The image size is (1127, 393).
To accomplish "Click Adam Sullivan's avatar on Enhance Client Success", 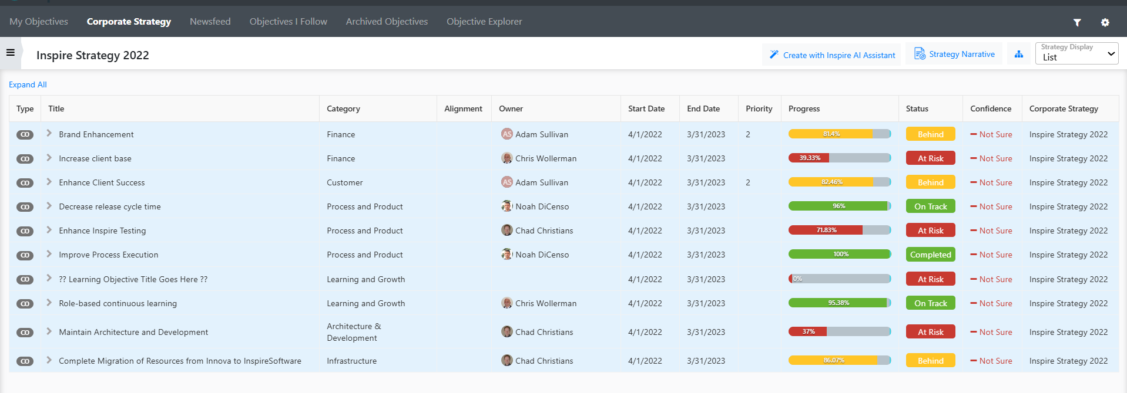I will click(x=507, y=182).
